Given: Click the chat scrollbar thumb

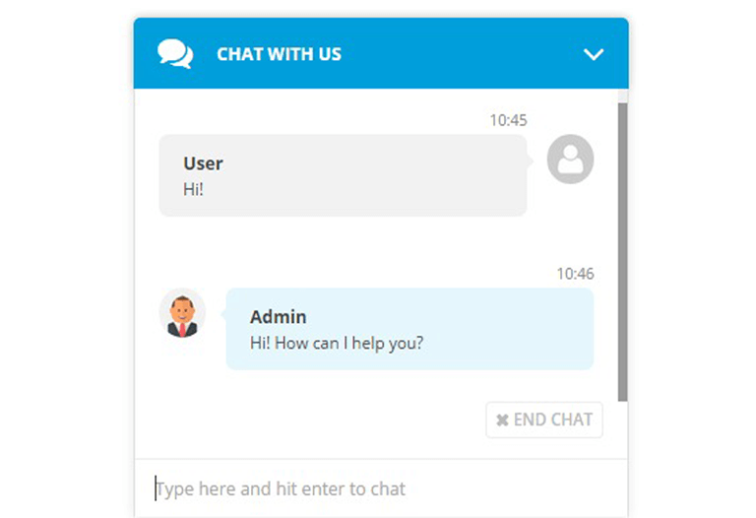Looking at the screenshot, I should [x=622, y=252].
